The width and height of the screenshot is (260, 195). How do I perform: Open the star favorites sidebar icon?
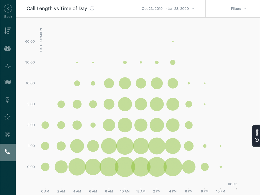click(8, 117)
